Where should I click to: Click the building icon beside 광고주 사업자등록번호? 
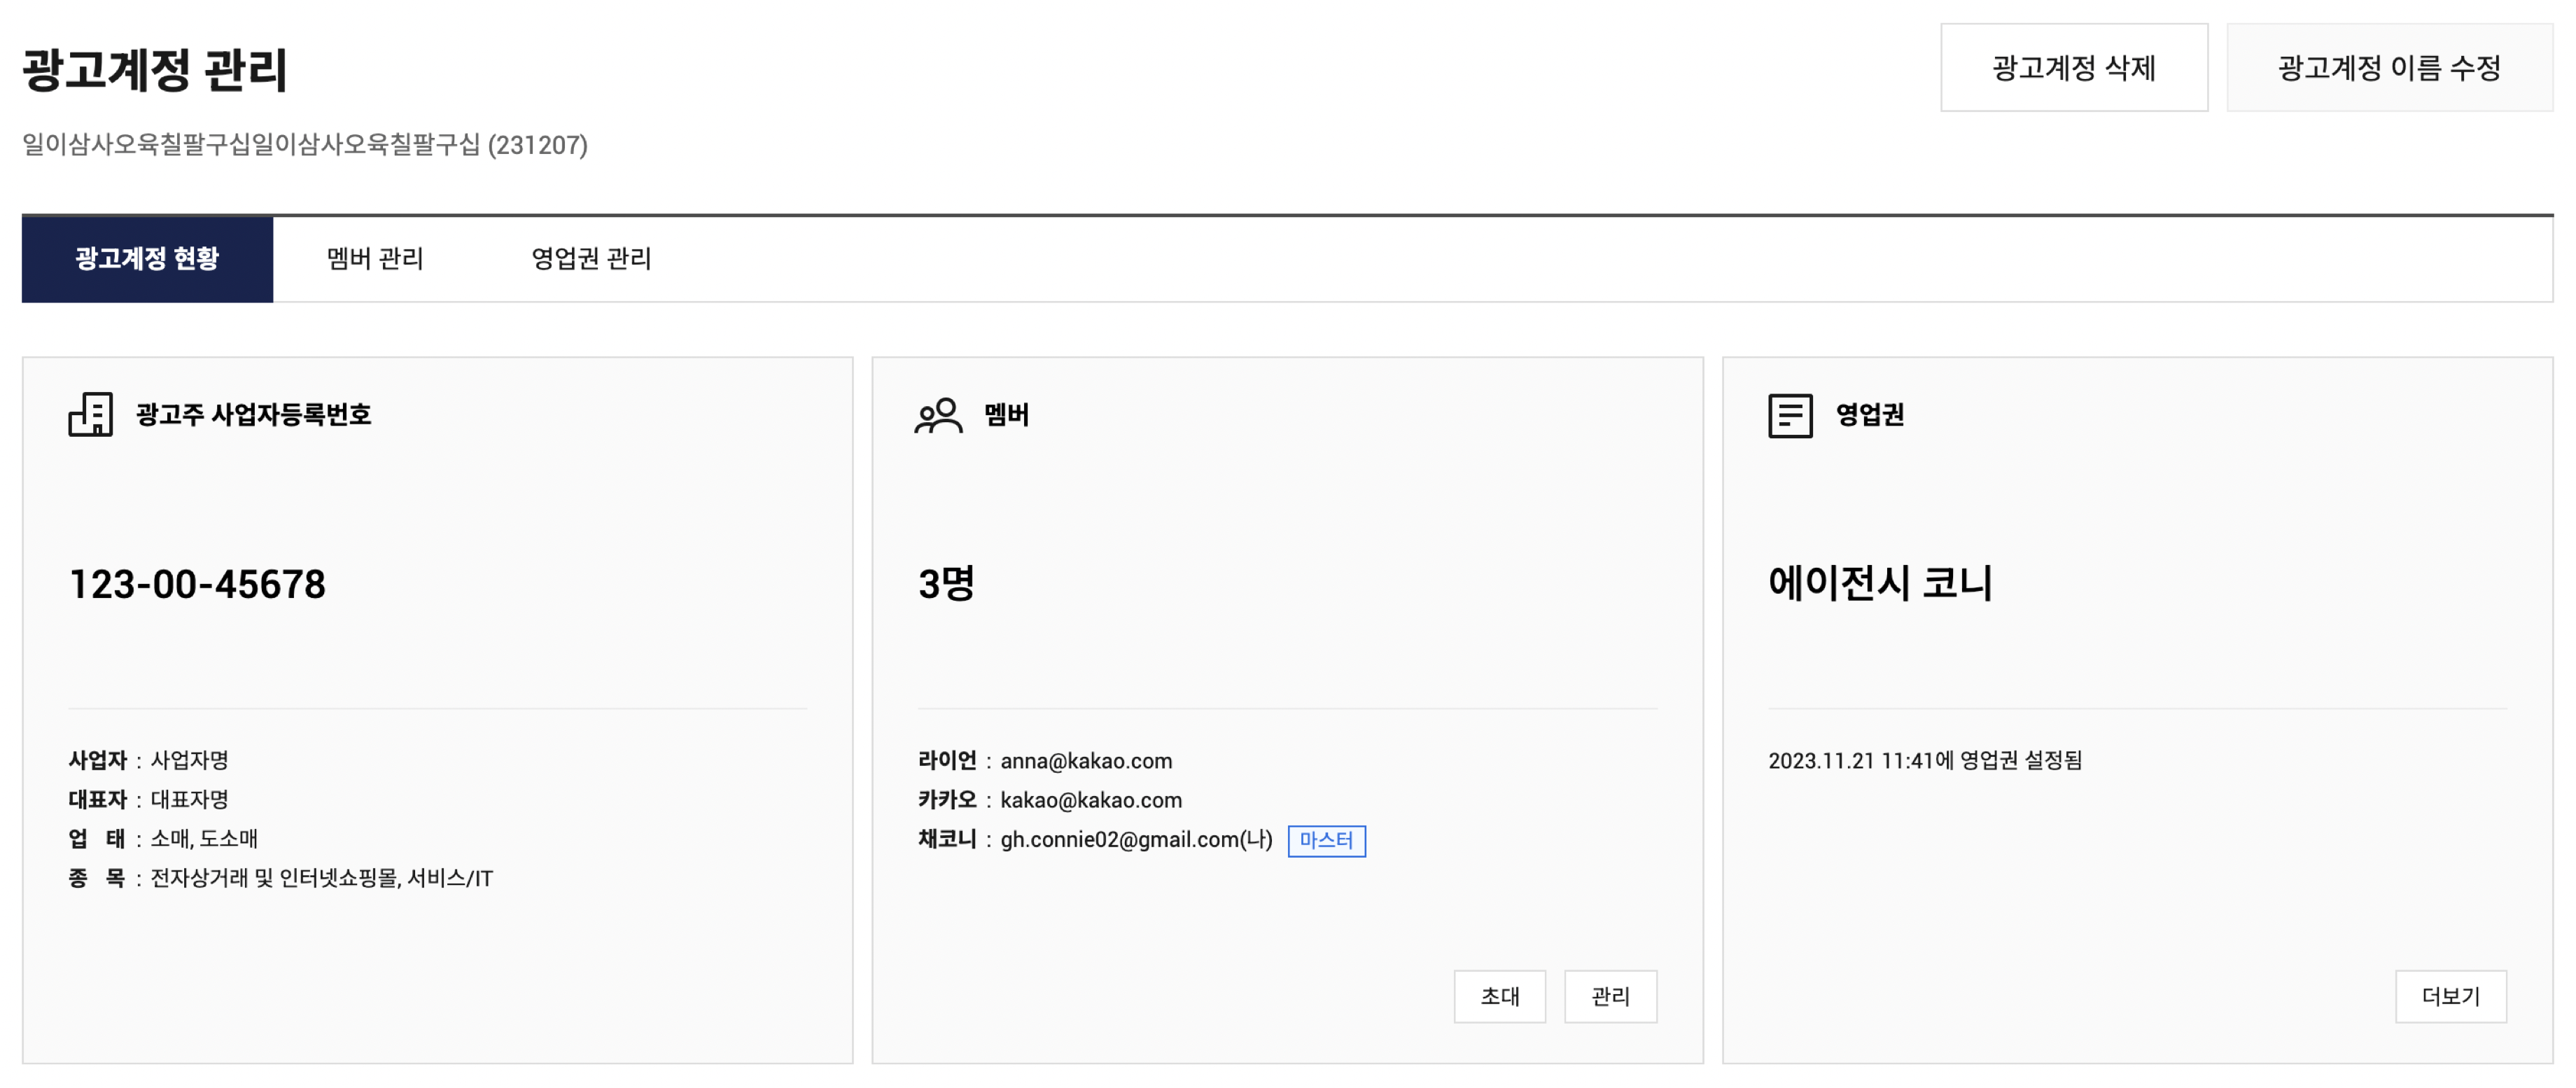click(90, 414)
